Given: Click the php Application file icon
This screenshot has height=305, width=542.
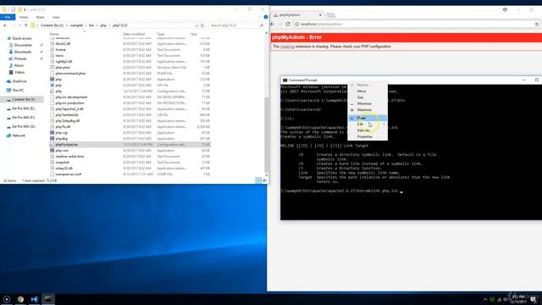Looking at the screenshot, I should (53, 79).
